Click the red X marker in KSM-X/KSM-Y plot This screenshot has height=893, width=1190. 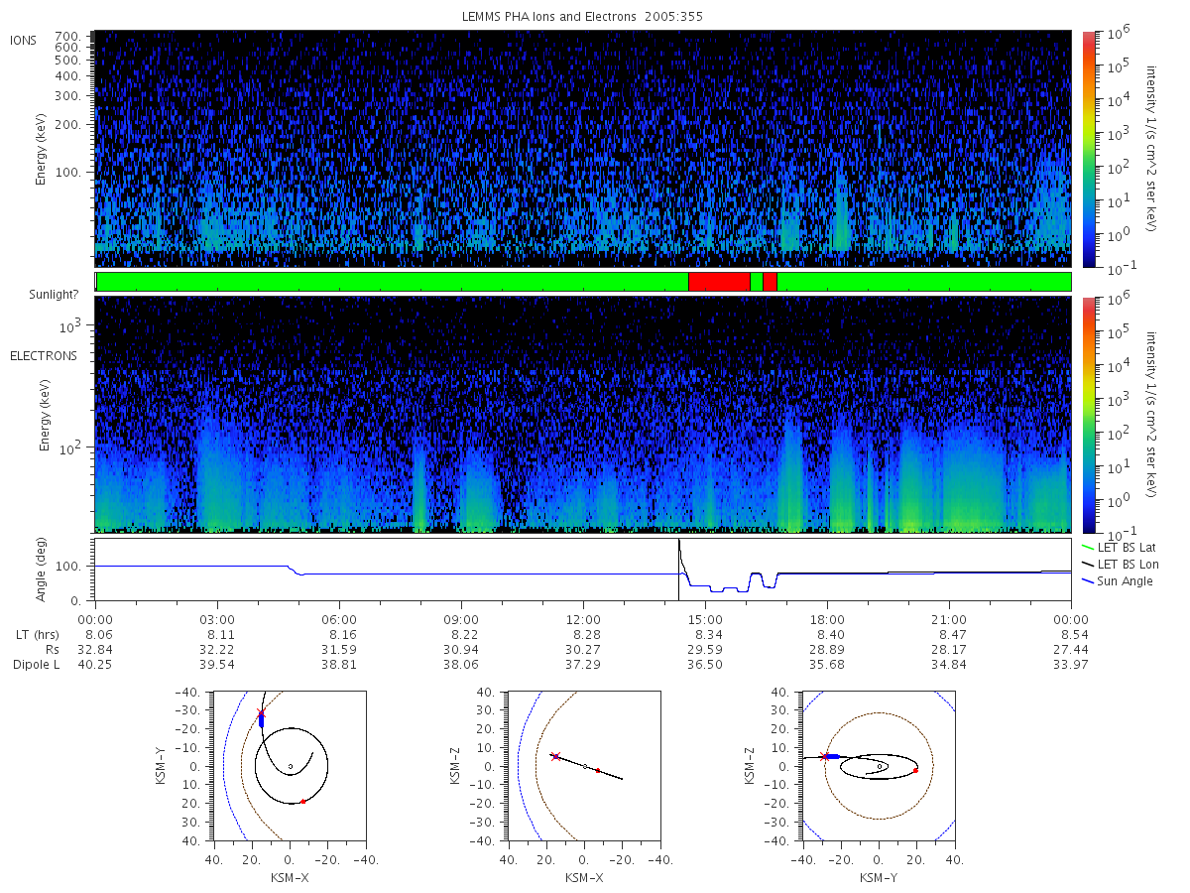[262, 713]
